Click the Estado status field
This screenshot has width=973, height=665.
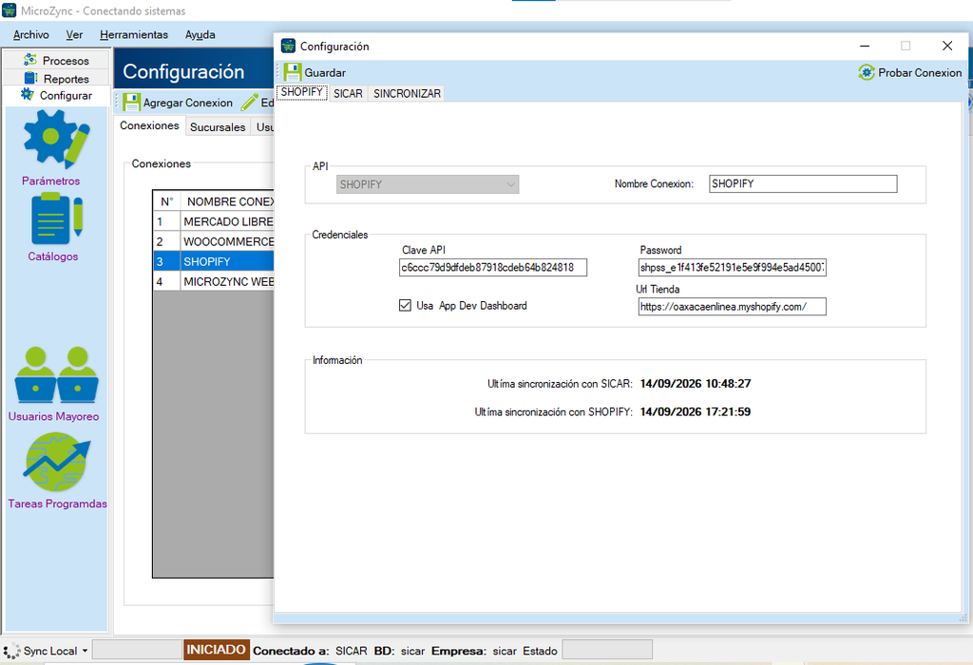tap(607, 650)
